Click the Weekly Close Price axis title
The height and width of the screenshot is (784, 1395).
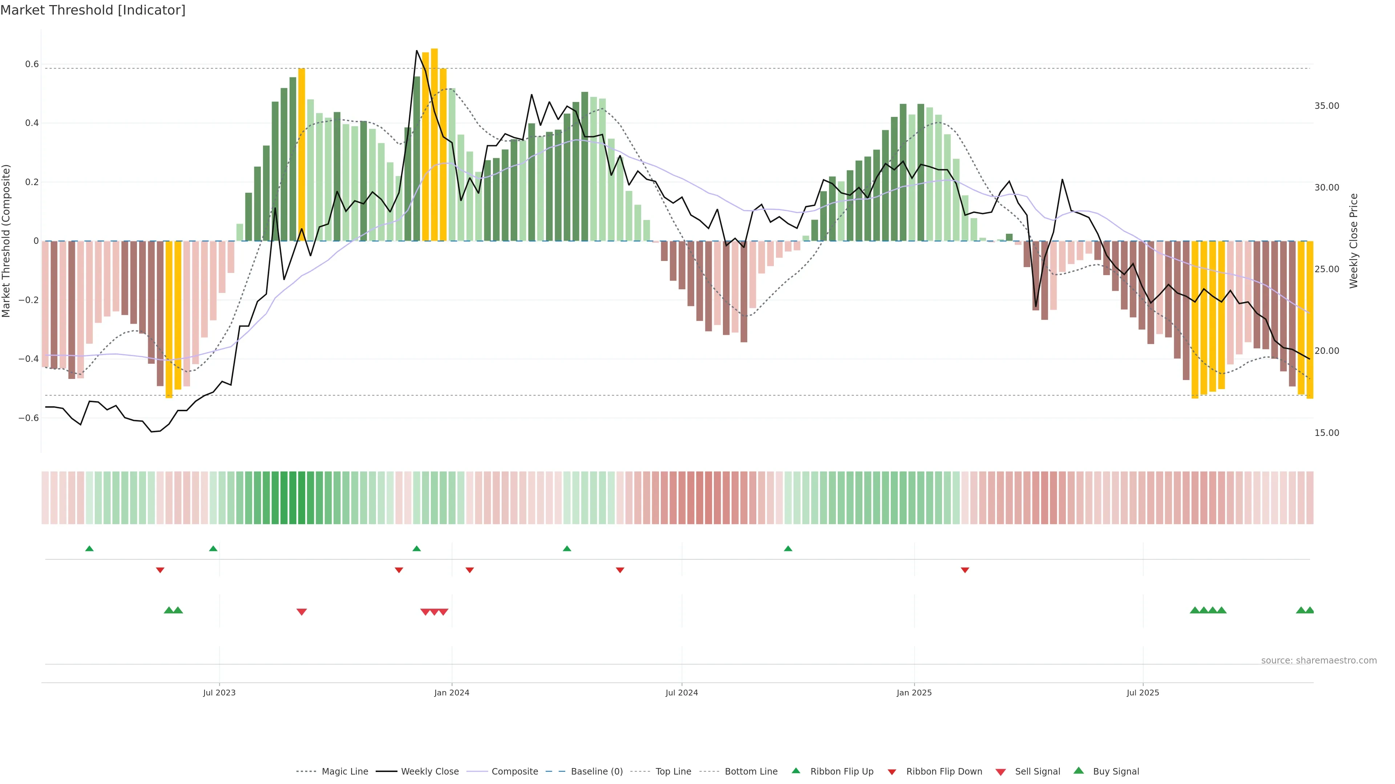tap(1354, 241)
